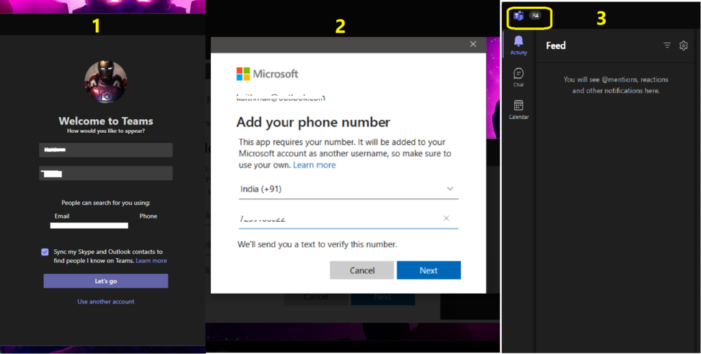Click the 'How would you like to appear?' text
The height and width of the screenshot is (354, 701).
106,131
